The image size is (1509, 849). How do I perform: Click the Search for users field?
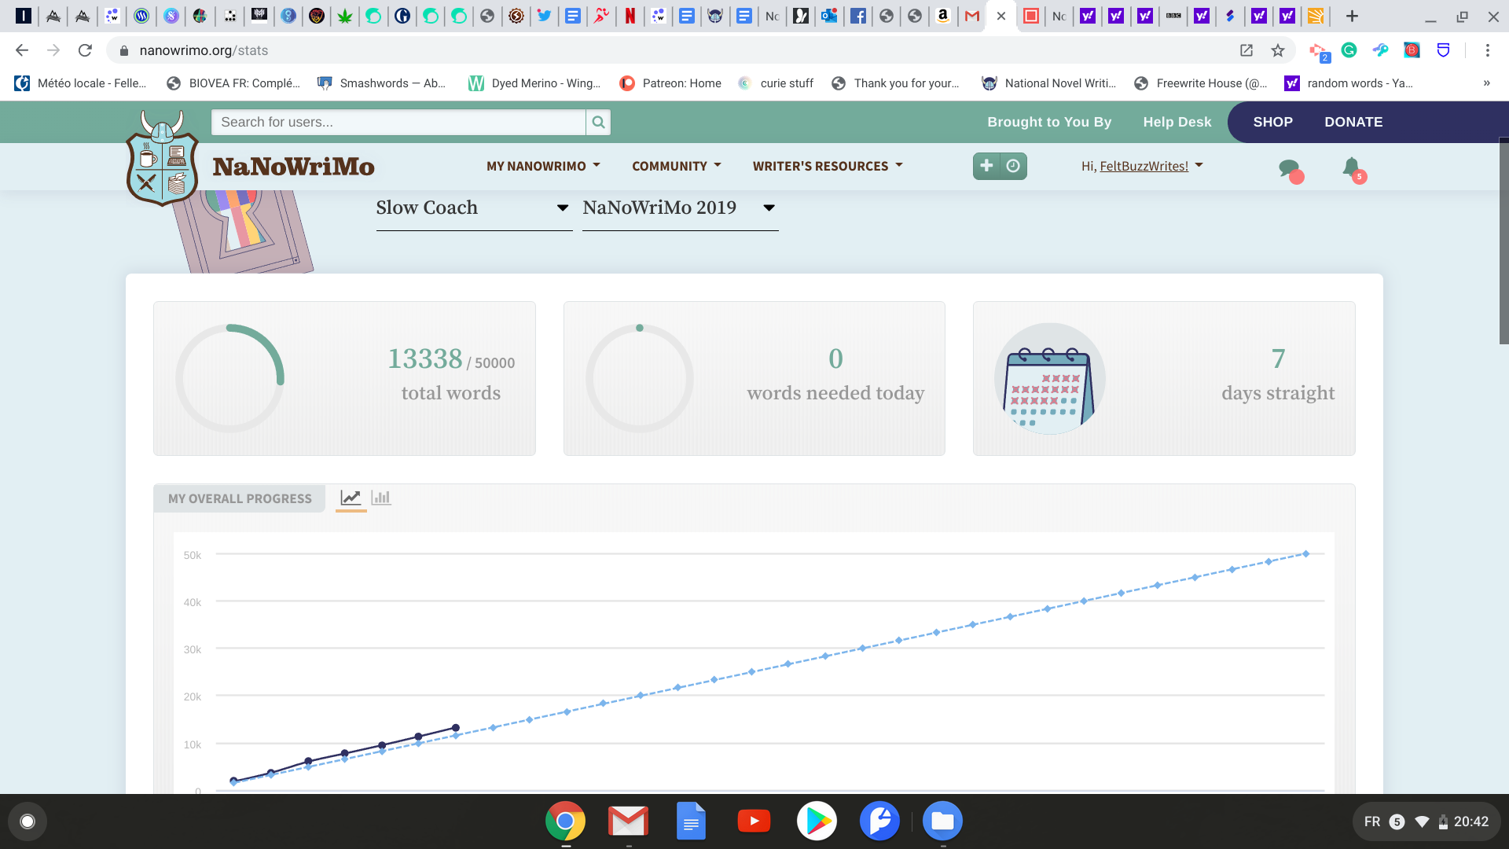[398, 122]
